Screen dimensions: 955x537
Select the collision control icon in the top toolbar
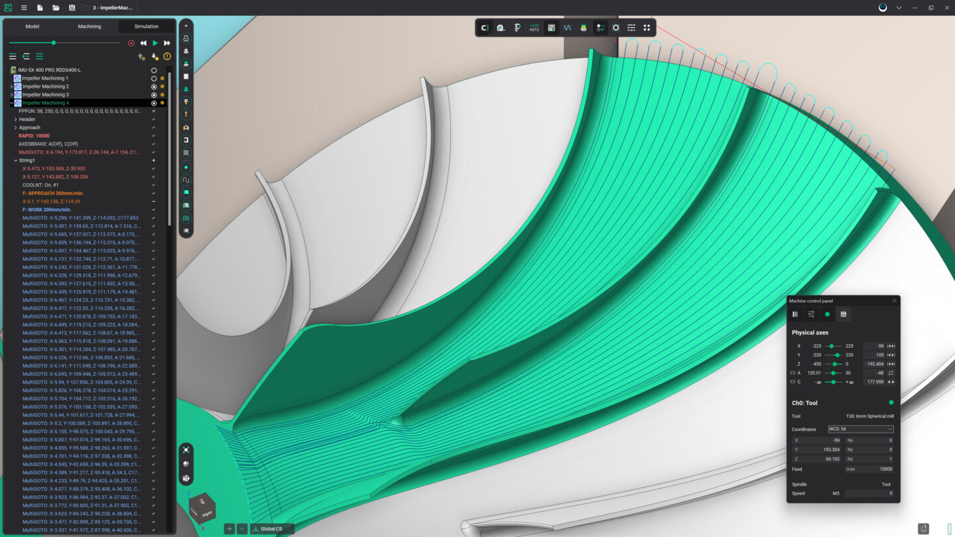pos(485,28)
